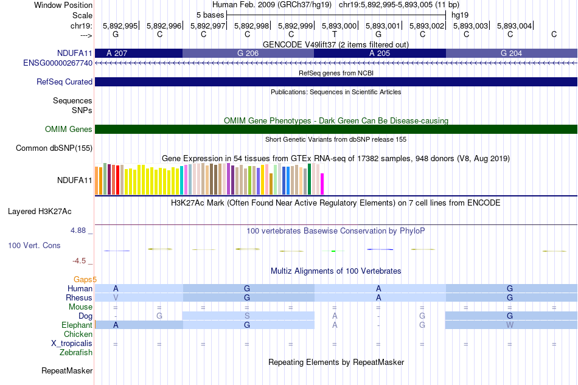Click the '5 bases' scale label
Viewport: 578px width, 385px height.
click(x=210, y=15)
